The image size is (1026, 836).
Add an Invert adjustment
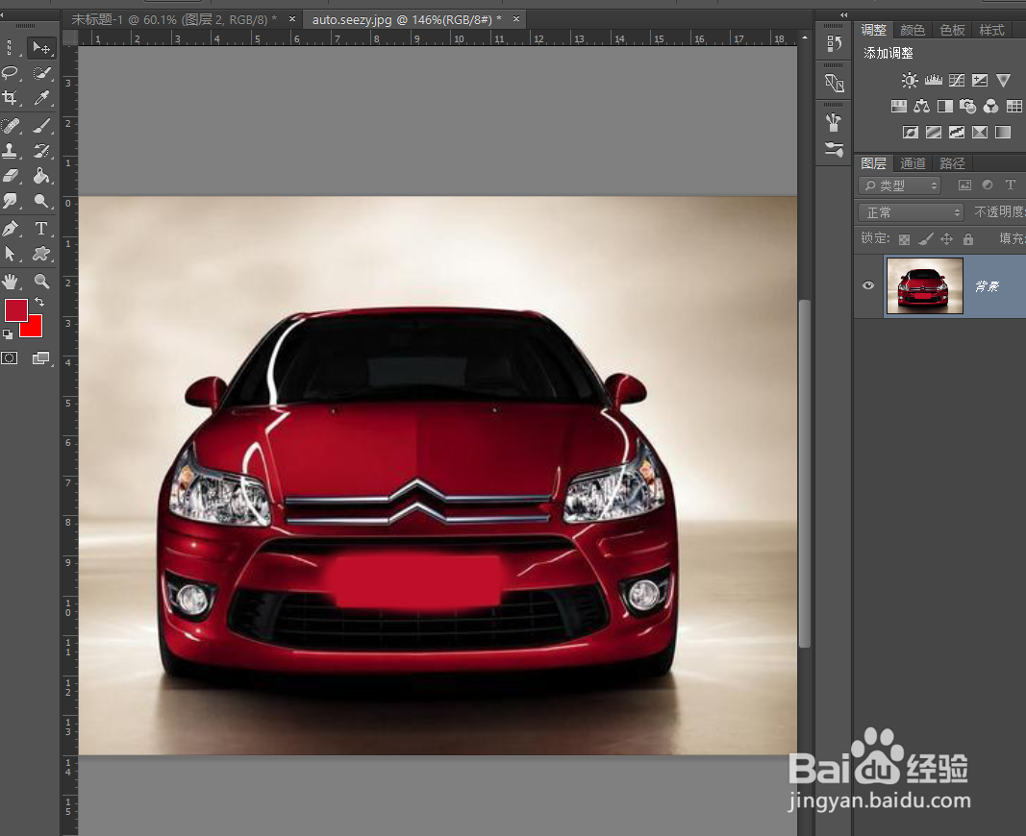[911, 132]
